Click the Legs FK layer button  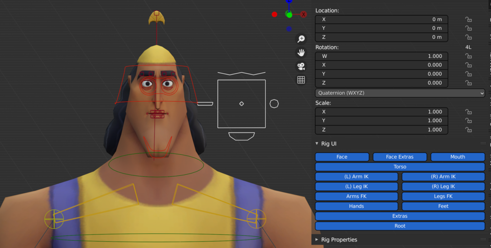coord(444,196)
